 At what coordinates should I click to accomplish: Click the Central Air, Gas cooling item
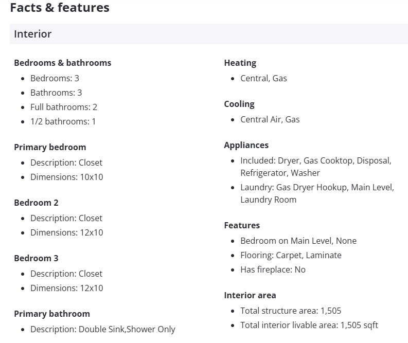(270, 119)
